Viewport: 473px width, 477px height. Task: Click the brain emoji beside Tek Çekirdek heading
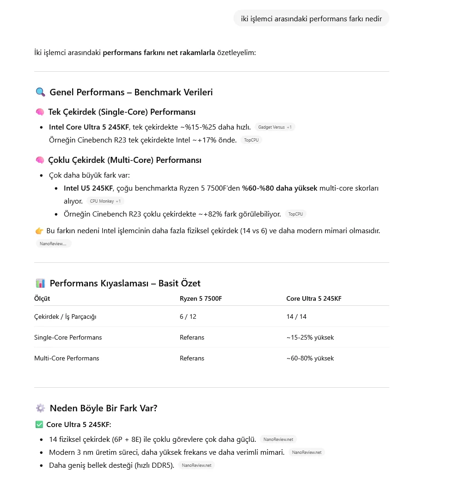point(40,112)
